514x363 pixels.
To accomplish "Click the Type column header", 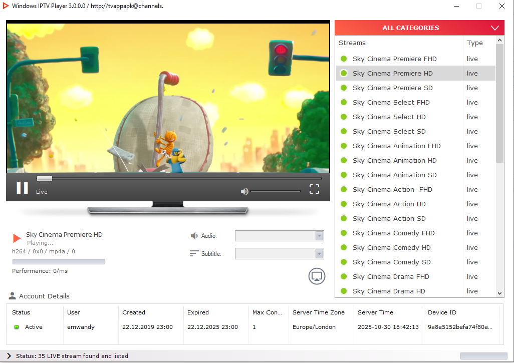I will [x=474, y=43].
